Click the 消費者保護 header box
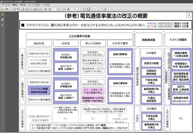 coord(148,40)
